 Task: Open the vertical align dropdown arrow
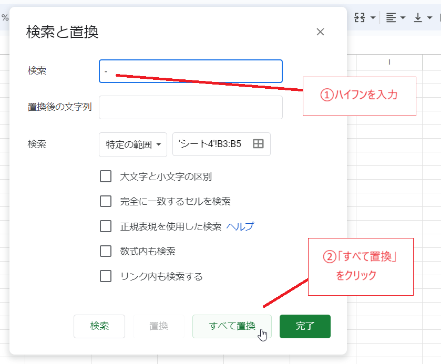point(429,18)
